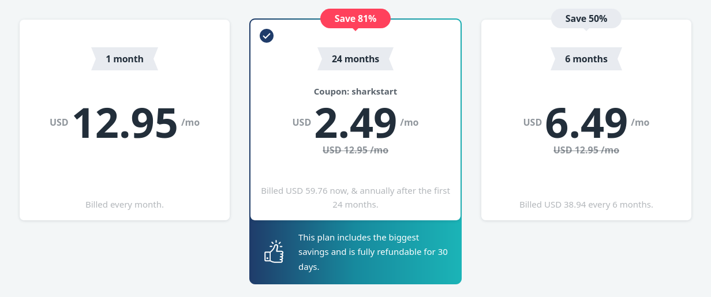Click the 'Billed USD 38.94 every 6 months' note
Viewport: 711px width, 297px height.
point(586,205)
